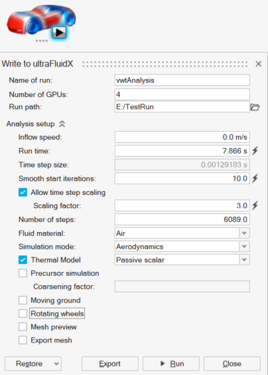
Task: Collapse the Analysis setup section
Action: (62, 124)
